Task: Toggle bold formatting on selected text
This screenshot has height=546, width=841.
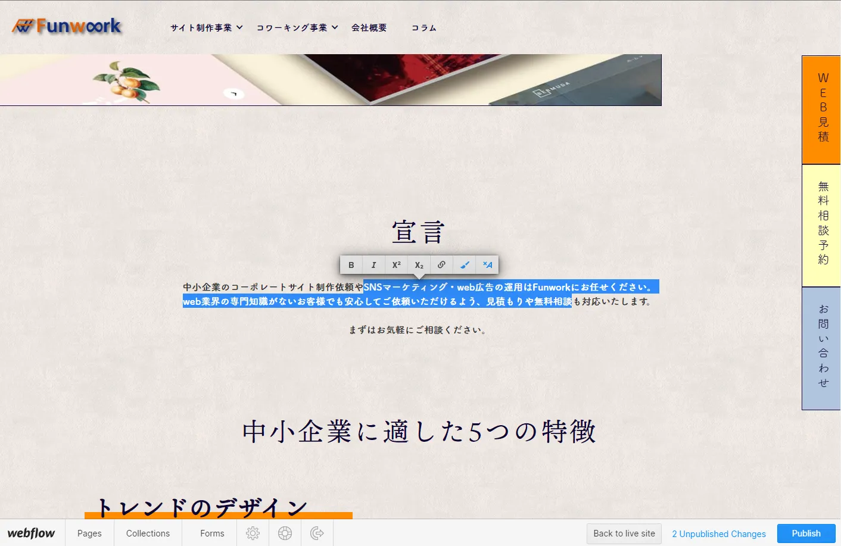Action: 351,264
